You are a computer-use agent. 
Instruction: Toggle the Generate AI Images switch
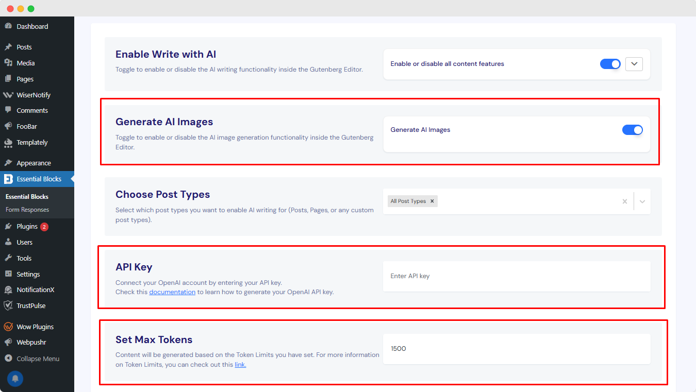pos(633,130)
